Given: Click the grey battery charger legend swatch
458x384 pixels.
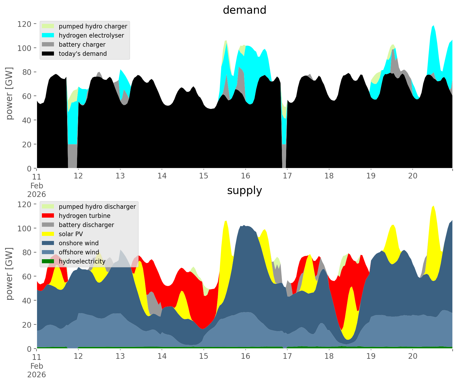Looking at the screenshot, I should [x=48, y=45].
